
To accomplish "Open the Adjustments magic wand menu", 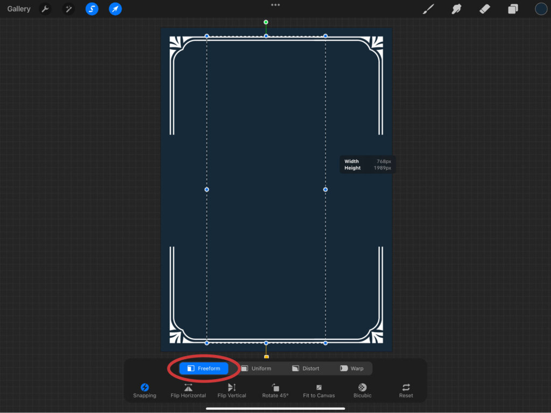I will click(x=68, y=9).
